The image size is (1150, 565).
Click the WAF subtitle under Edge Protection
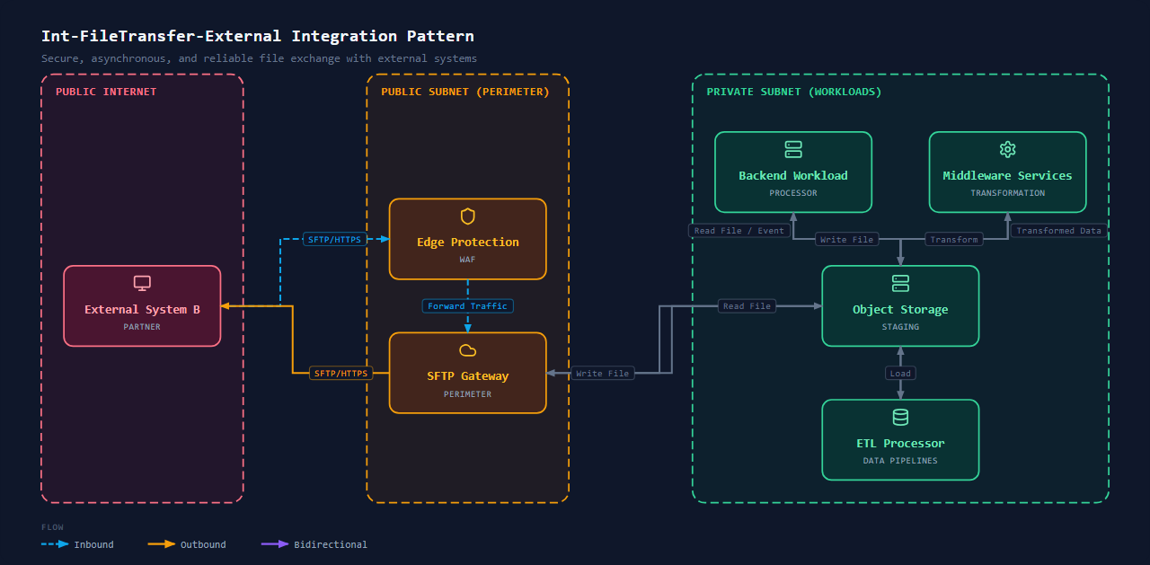coord(467,260)
